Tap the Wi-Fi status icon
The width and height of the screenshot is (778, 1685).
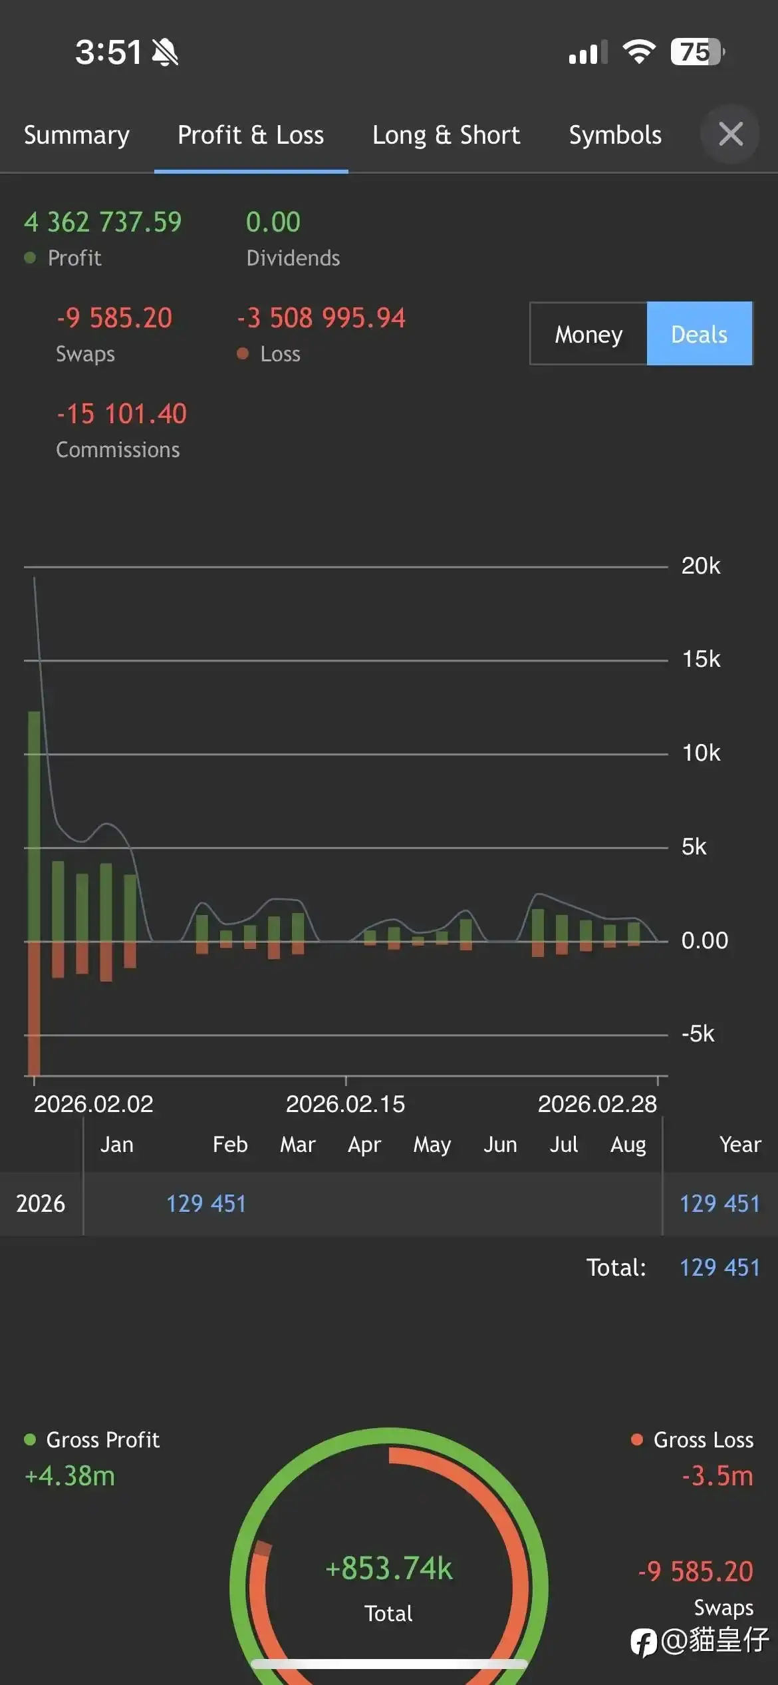(638, 52)
